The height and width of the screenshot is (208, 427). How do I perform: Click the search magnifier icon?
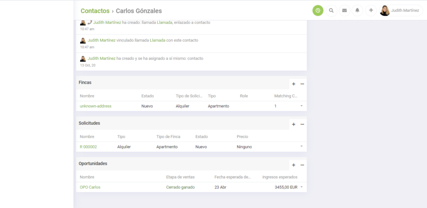331,10
